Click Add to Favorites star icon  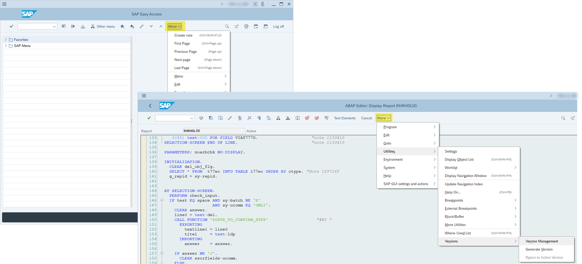click(x=122, y=26)
